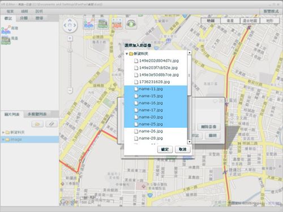Select the headphones audio tool in map toolbar
This screenshot has width=283, height=212.
coord(131,24)
